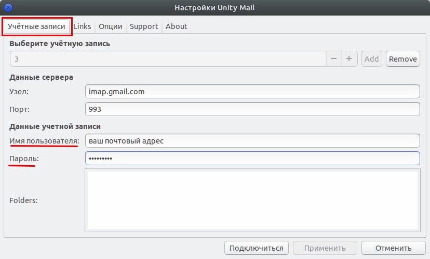Click the Remove account button

point(403,59)
